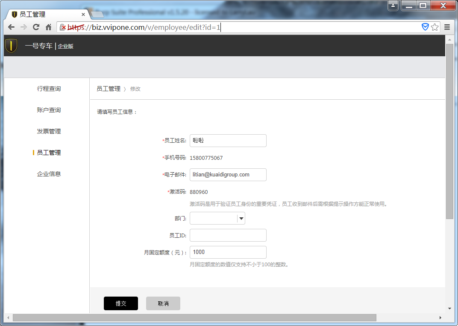Screen dimensions: 458x326
Task: Click the horizontal scrollbar left arrow
Action: [8, 317]
